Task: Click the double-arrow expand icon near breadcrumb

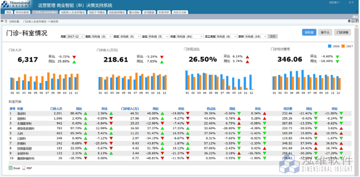Action: pyautogui.click(x=2, y=21)
